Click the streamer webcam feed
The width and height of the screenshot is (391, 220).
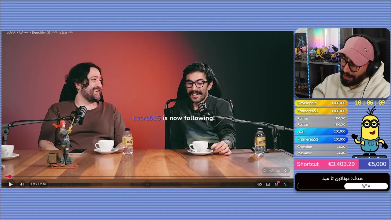[342, 63]
